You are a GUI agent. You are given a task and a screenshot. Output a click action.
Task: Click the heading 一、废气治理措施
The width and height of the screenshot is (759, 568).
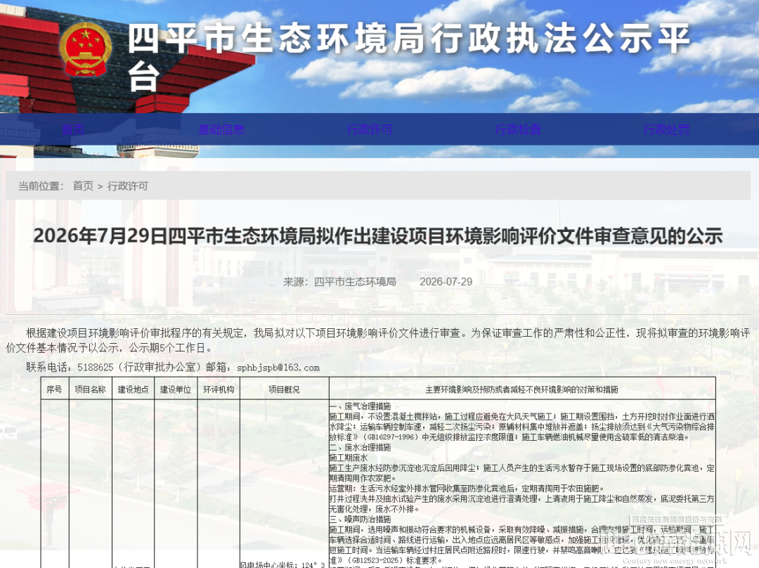[360, 406]
